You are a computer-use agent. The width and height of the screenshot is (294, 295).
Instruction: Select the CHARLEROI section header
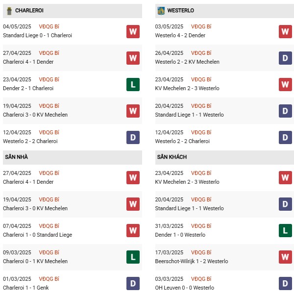[73, 11]
